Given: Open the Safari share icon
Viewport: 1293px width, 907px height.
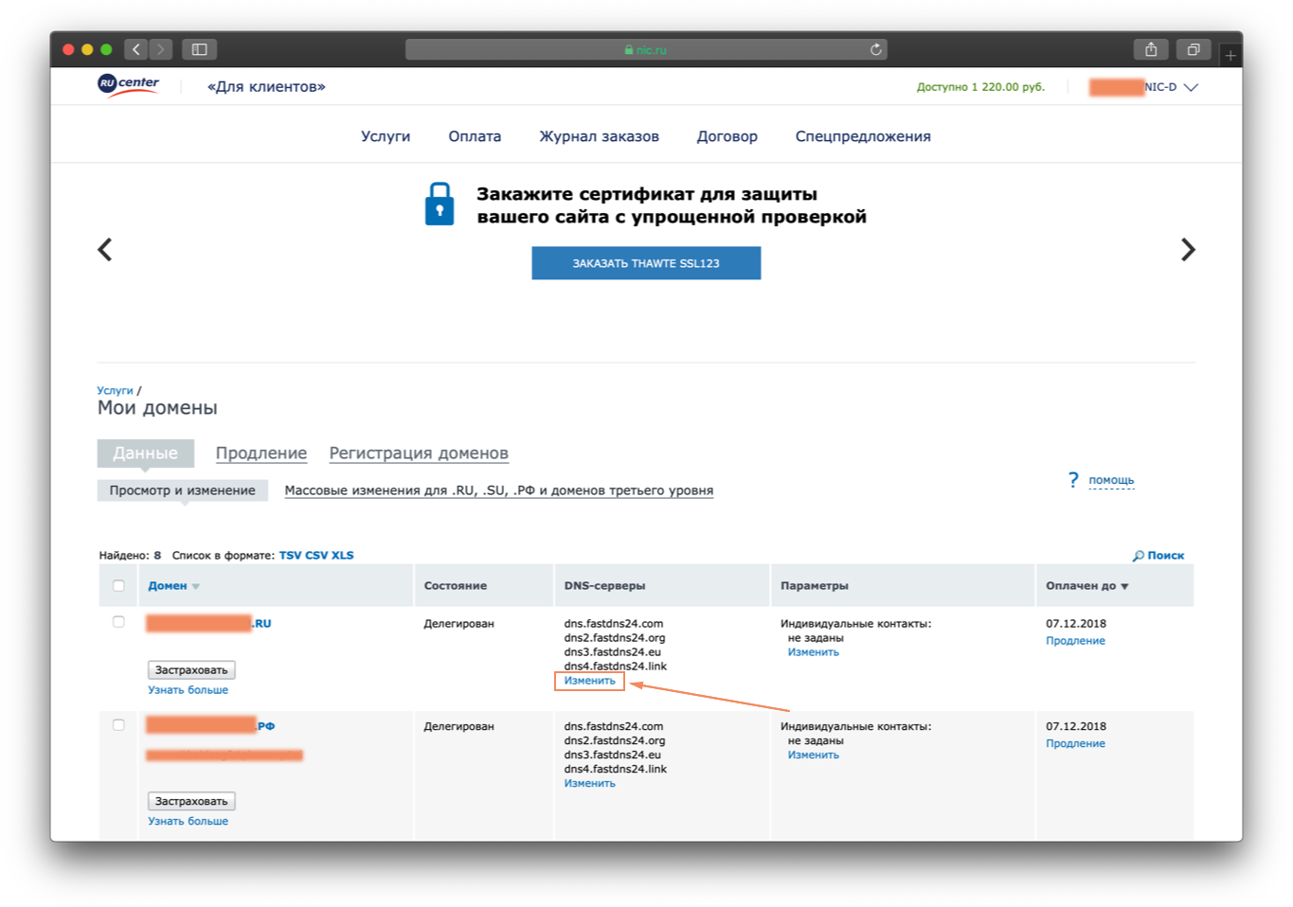Looking at the screenshot, I should pyautogui.click(x=1151, y=49).
